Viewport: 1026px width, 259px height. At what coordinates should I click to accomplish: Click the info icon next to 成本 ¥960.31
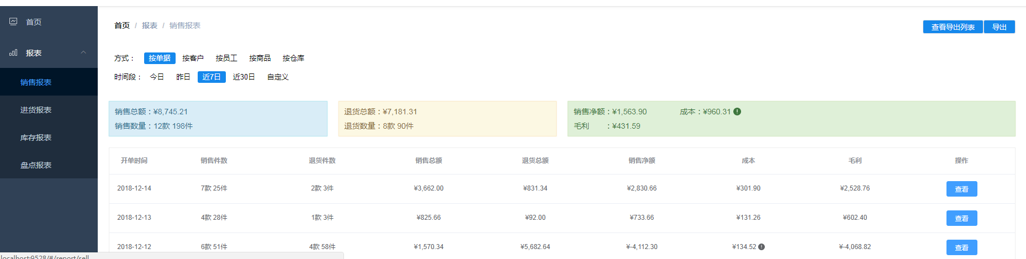click(737, 112)
